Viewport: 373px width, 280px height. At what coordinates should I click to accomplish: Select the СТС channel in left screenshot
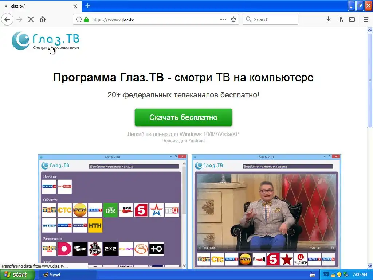point(64,210)
